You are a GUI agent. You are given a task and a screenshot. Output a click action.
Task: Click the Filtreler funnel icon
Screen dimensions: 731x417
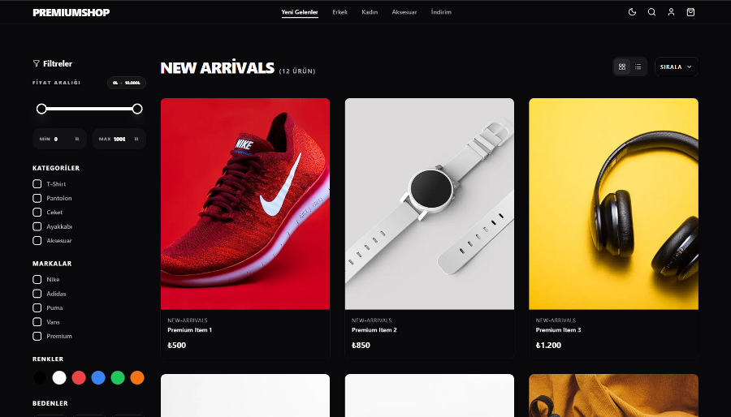tap(37, 63)
